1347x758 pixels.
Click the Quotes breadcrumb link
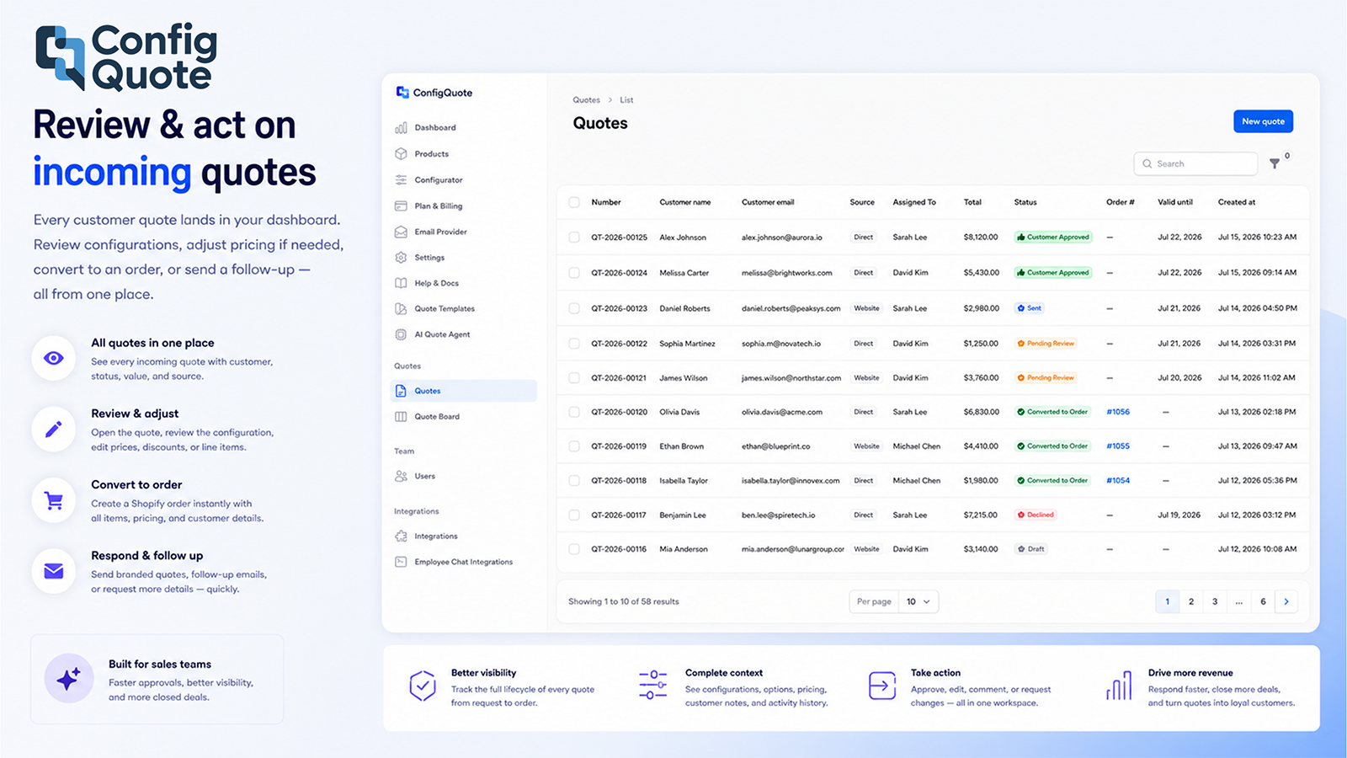pyautogui.click(x=587, y=100)
